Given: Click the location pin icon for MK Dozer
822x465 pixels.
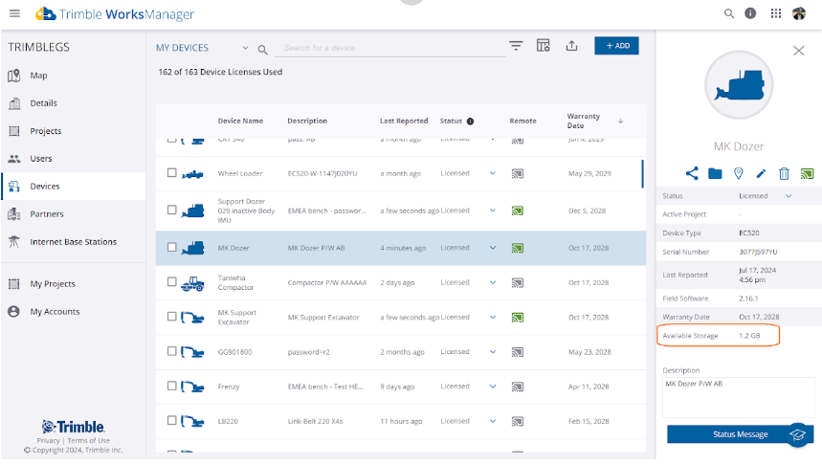Looking at the screenshot, I should pyautogui.click(x=738, y=173).
